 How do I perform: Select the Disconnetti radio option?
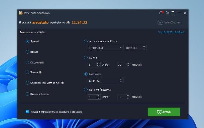(27, 62)
